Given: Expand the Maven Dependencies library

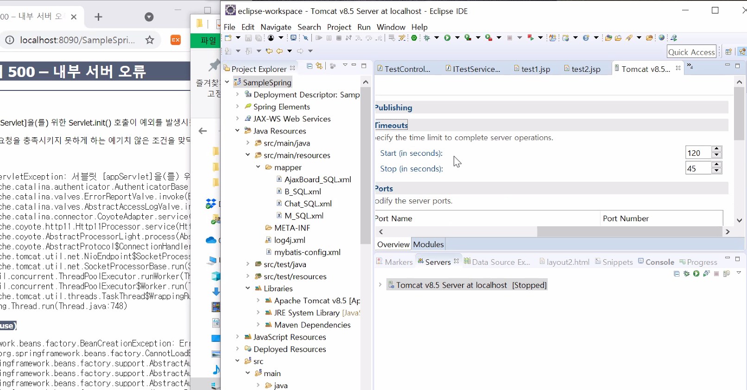Looking at the screenshot, I should click(x=259, y=325).
